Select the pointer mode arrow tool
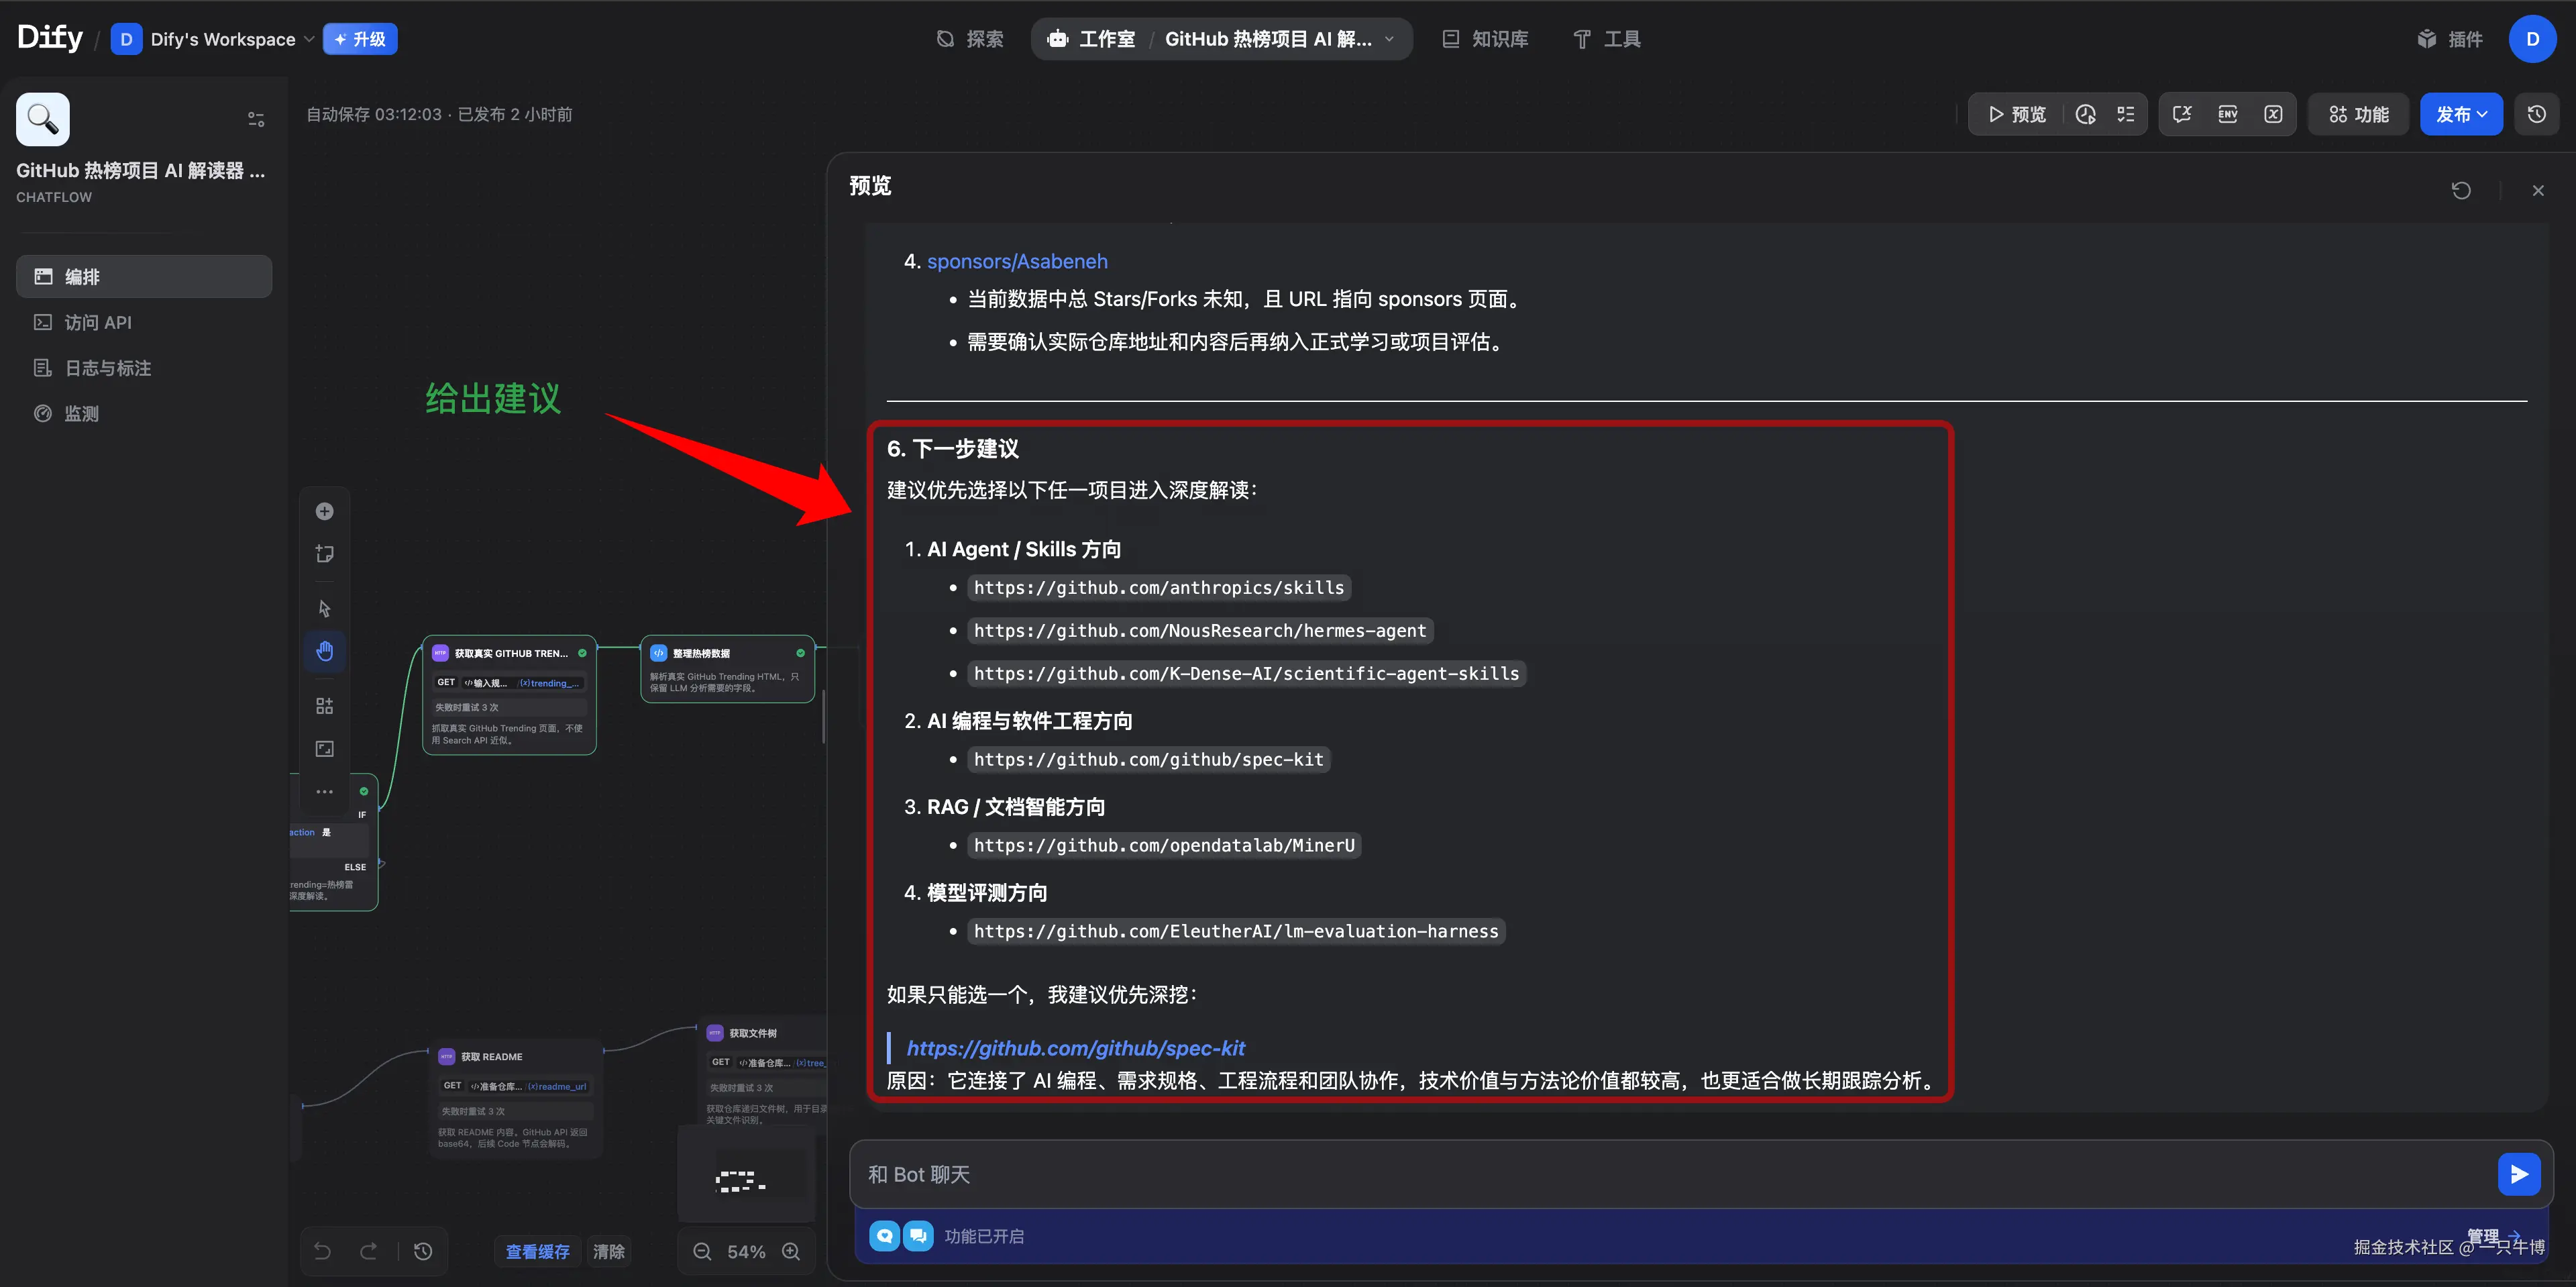This screenshot has height=1287, width=2576. pyautogui.click(x=324, y=608)
